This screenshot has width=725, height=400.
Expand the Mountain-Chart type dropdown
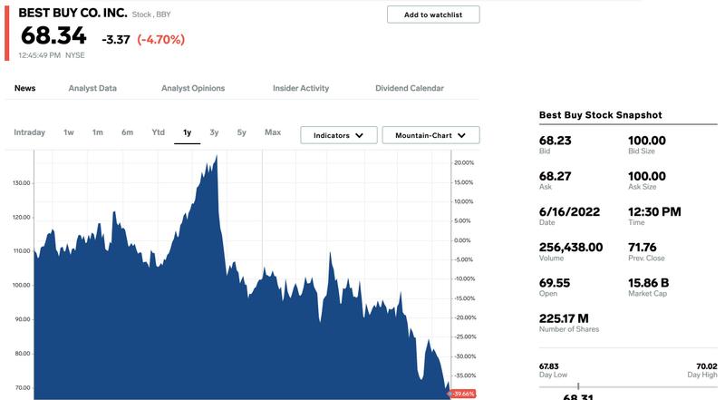coord(431,135)
